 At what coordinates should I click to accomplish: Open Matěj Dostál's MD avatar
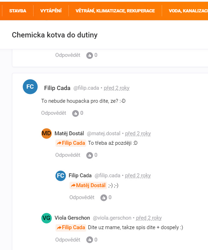[46, 133]
